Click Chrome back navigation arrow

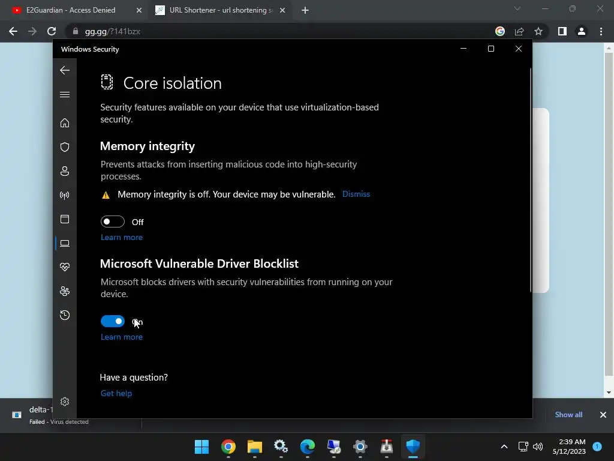[x=13, y=31]
